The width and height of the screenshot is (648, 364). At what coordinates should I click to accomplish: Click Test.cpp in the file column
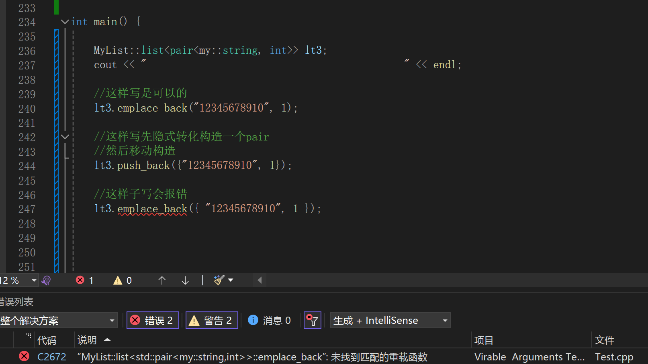(614, 357)
